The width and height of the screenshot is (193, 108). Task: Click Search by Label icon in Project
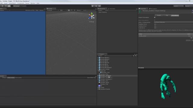[x=136, y=56]
